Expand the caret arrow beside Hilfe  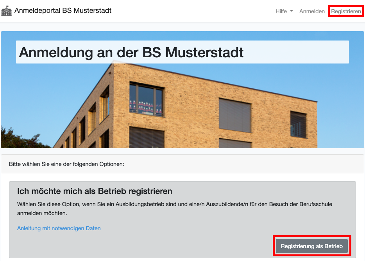coord(292,11)
